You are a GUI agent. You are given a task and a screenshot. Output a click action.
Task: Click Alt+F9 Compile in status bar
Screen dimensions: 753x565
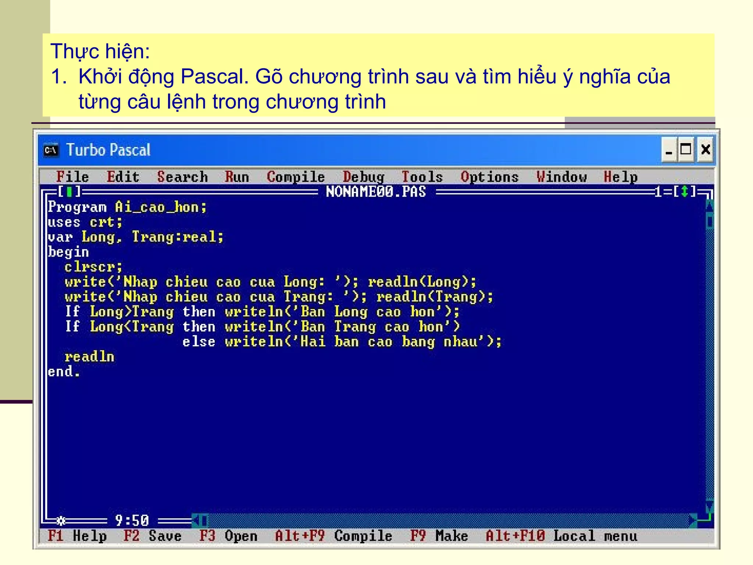(x=334, y=536)
